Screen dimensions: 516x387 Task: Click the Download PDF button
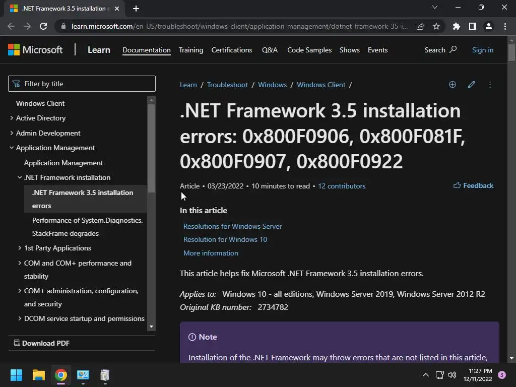[42, 343]
